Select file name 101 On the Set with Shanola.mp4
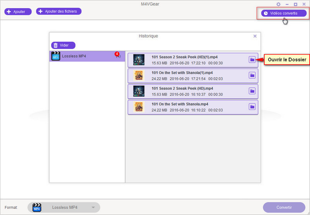The width and height of the screenshot is (310, 215). 180,104
